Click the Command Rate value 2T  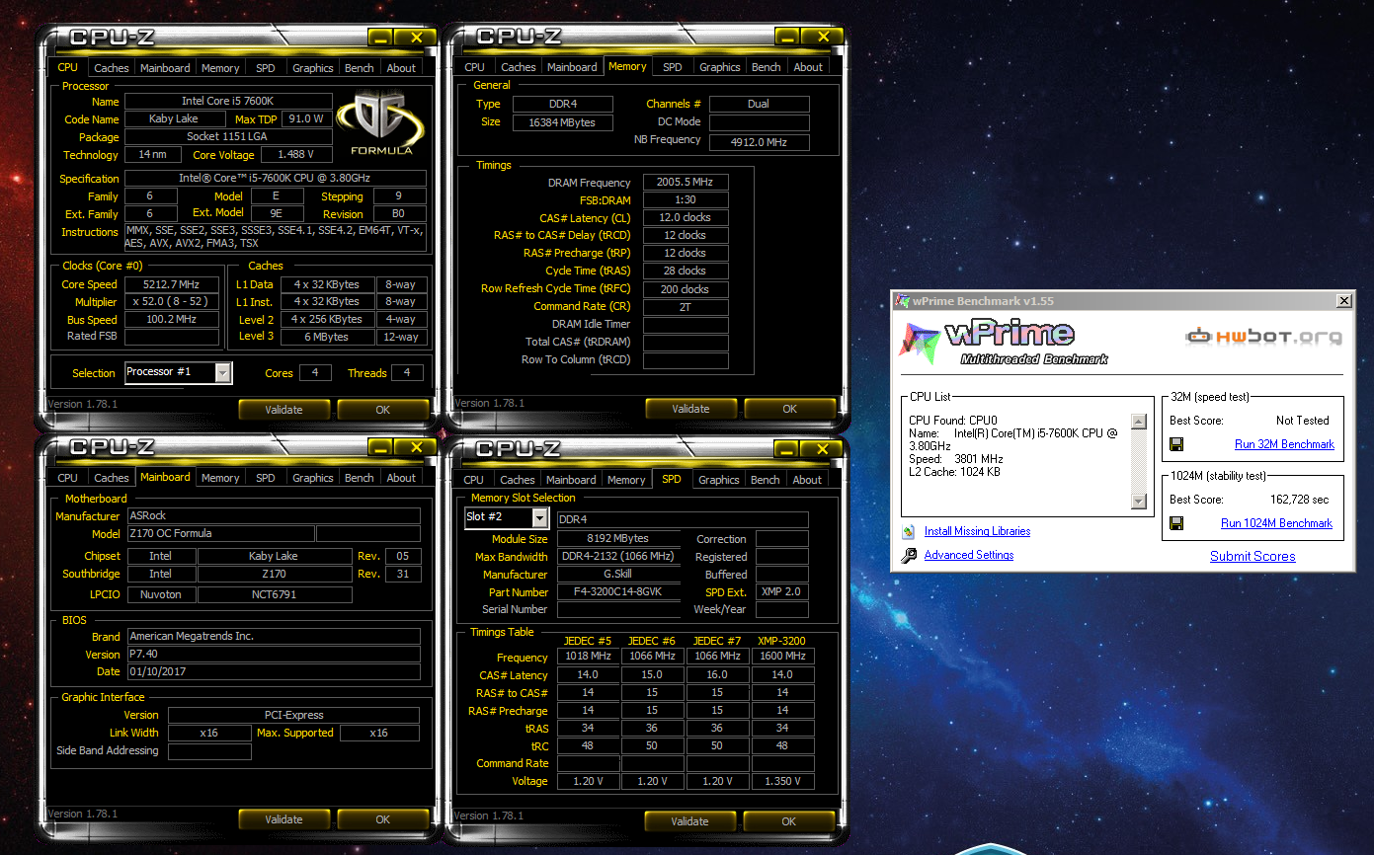coord(687,307)
